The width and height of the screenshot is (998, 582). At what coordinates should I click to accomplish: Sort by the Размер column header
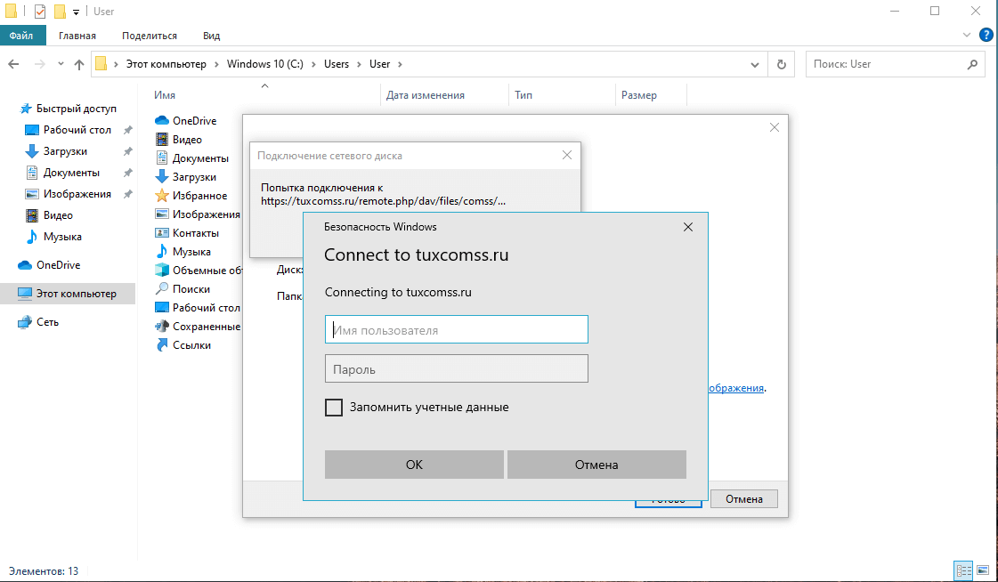click(639, 95)
